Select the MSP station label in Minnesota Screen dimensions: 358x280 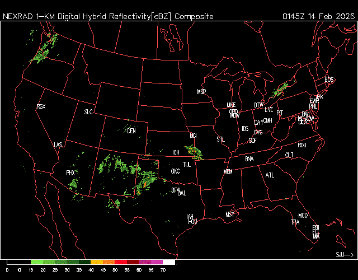(201, 91)
